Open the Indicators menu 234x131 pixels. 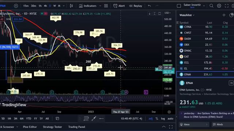(88, 6)
